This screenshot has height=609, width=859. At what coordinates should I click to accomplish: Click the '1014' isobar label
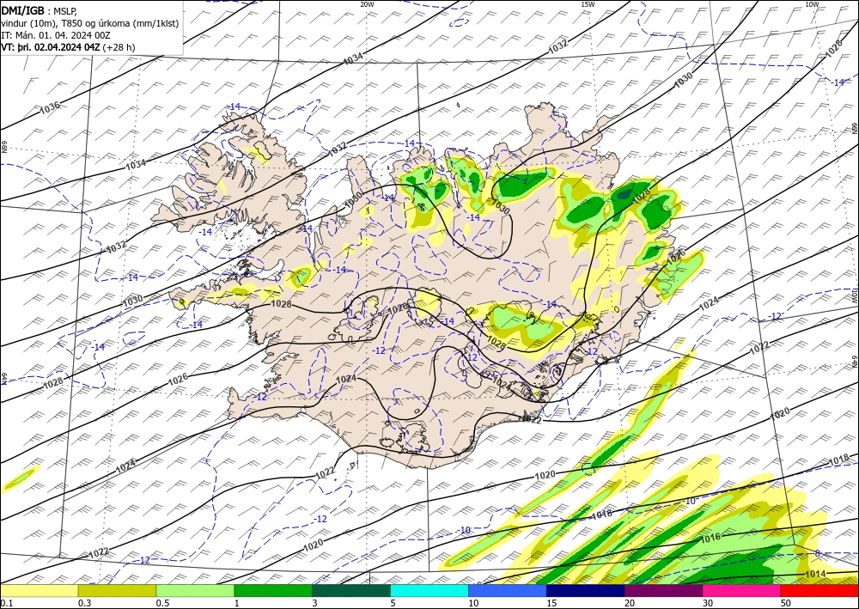pyautogui.click(x=816, y=575)
